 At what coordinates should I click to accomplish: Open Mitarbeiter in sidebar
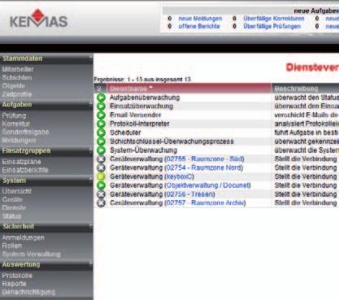click(18, 69)
